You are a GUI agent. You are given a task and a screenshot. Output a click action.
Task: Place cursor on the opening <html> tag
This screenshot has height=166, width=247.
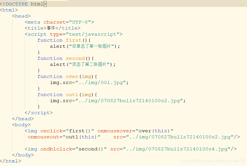point(9,10)
